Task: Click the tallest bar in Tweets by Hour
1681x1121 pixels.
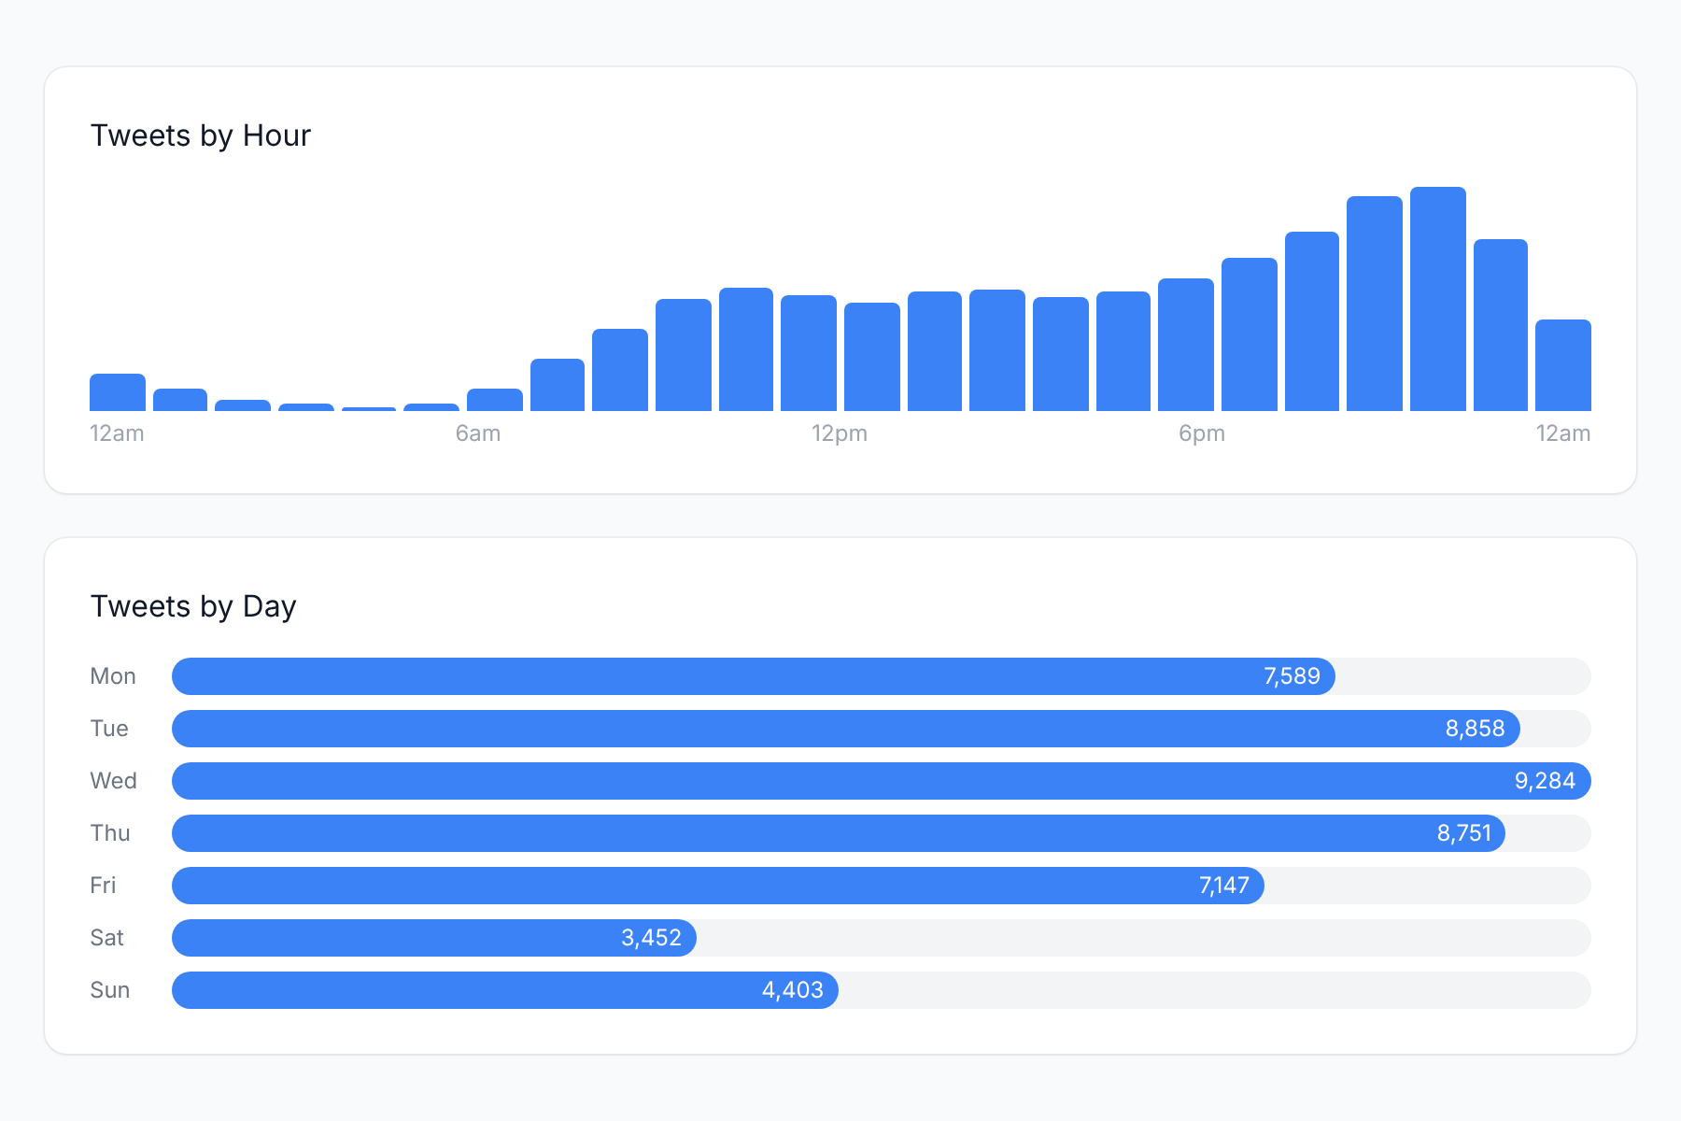Action: [1438, 299]
